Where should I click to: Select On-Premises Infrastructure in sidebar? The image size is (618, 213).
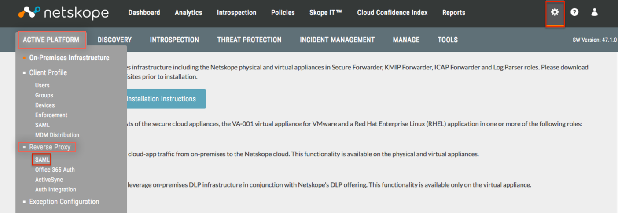(69, 58)
